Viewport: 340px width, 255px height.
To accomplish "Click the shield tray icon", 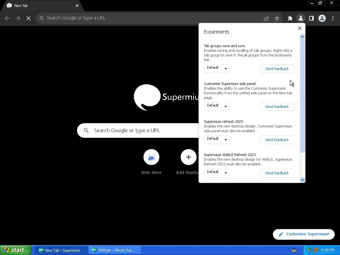I will [x=309, y=250].
